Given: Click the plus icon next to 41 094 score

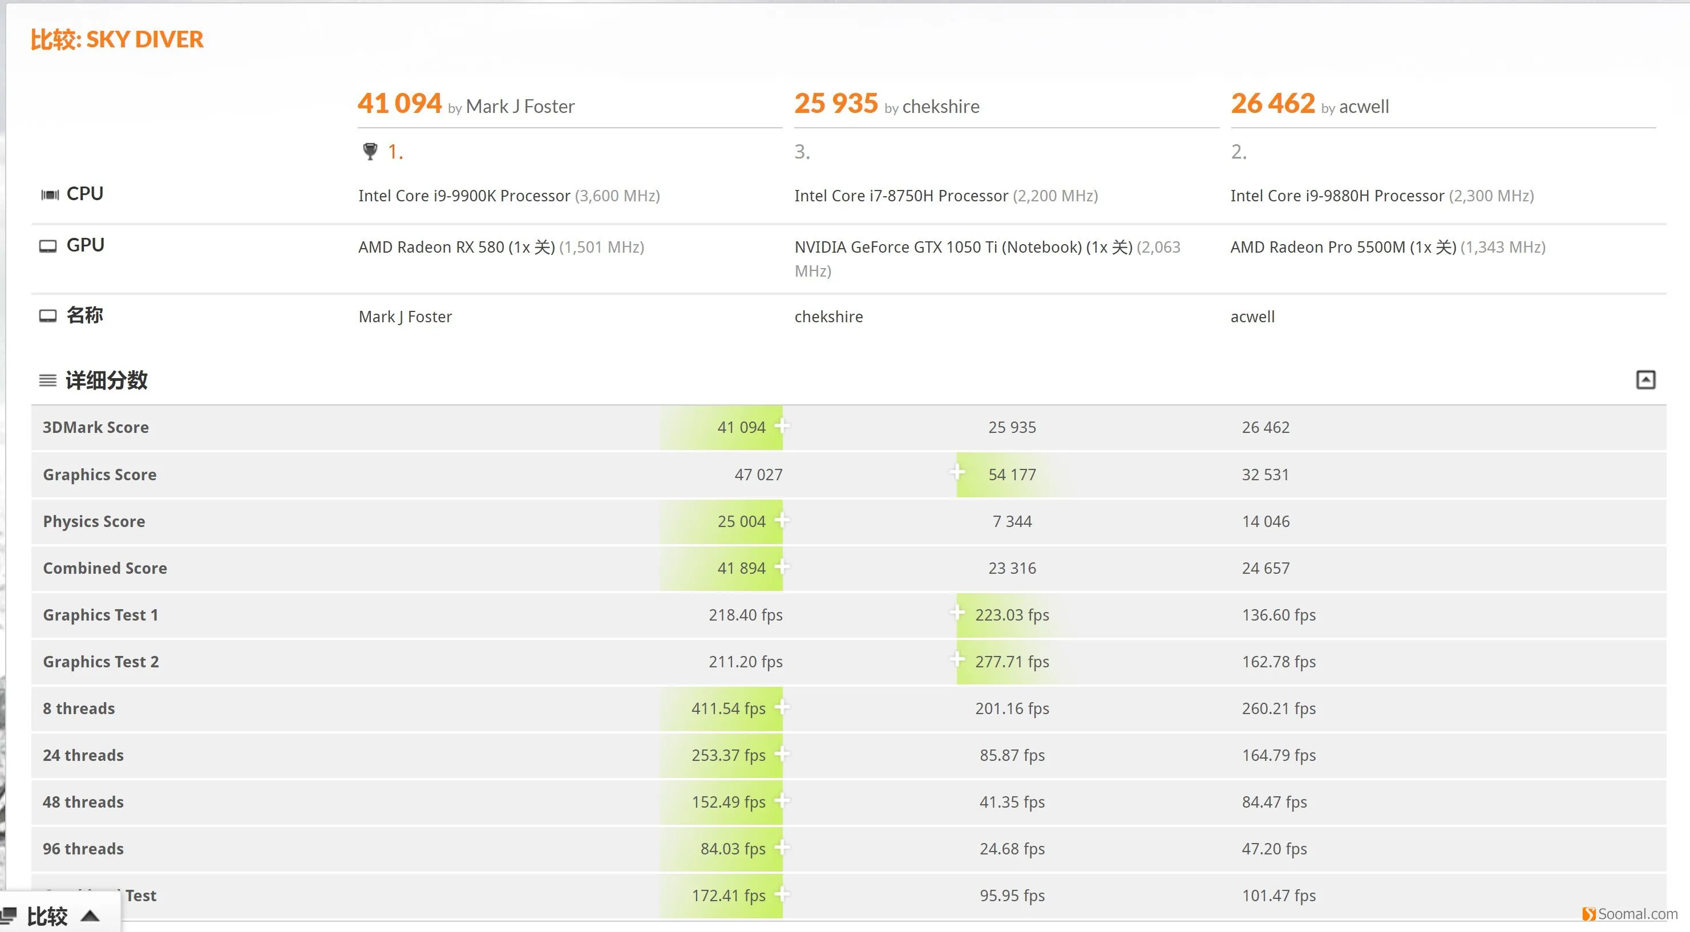Looking at the screenshot, I should pos(782,426).
